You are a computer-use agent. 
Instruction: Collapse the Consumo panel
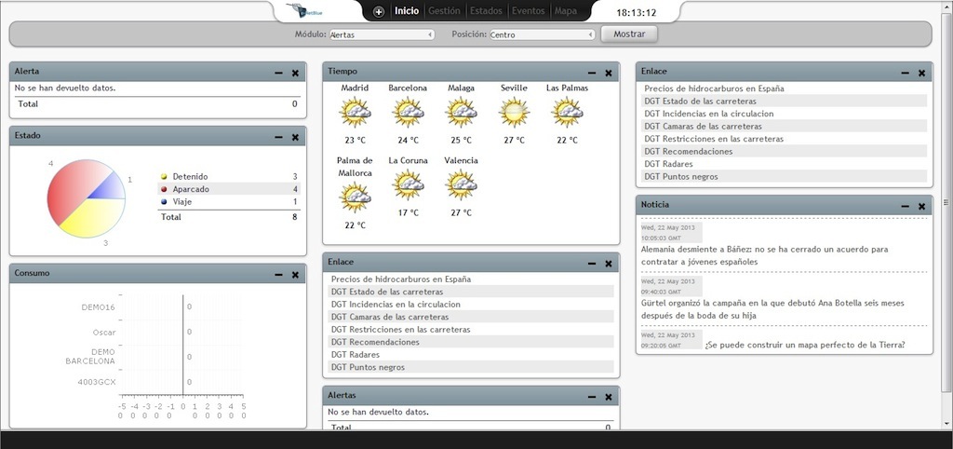point(278,275)
